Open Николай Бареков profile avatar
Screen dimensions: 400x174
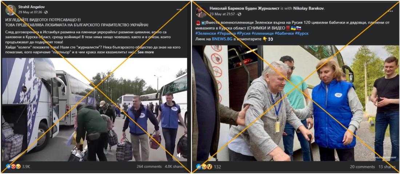pos(201,12)
